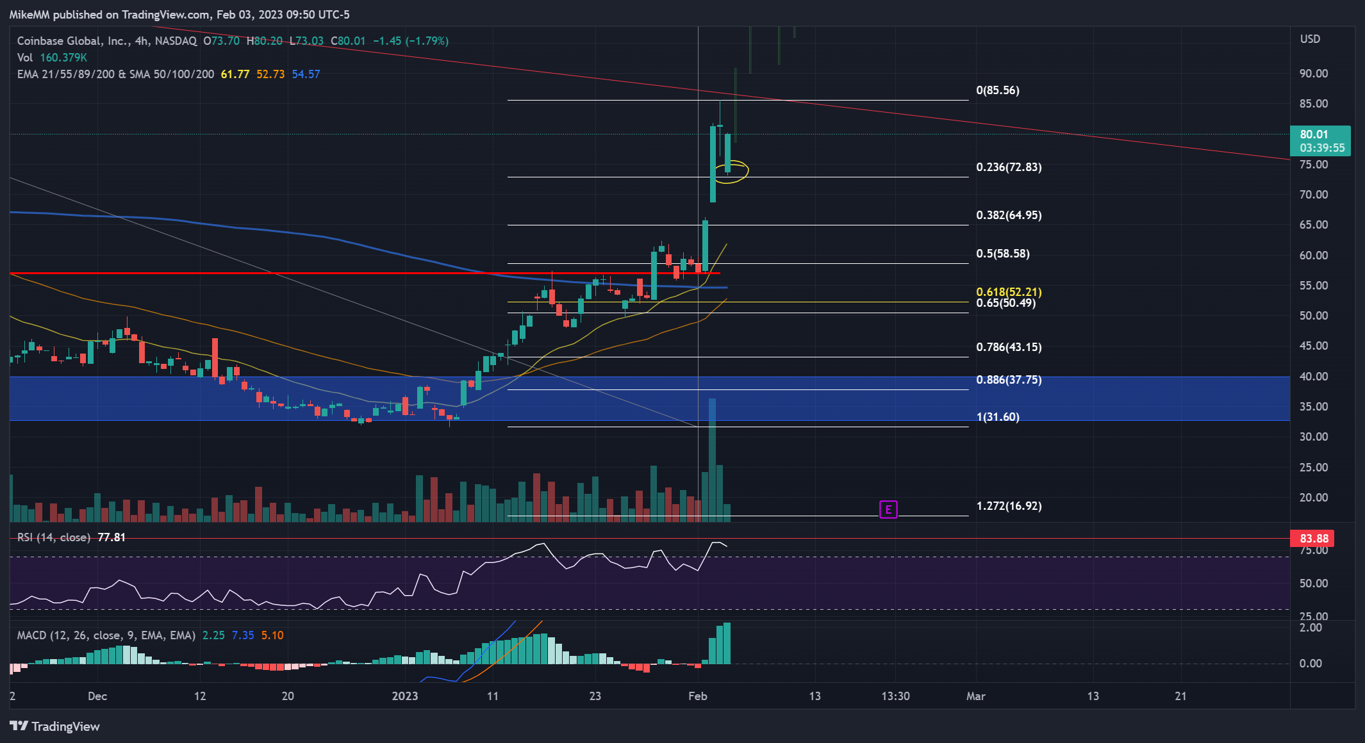Click the Fibonacci 0.65(50.49) label
This screenshot has width=1365, height=743.
1005,303
